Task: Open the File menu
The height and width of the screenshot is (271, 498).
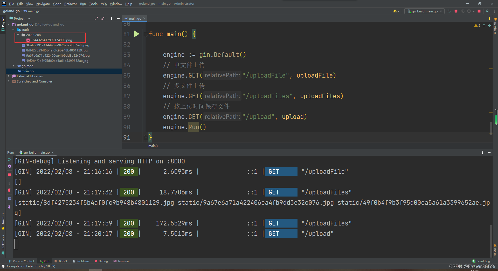Action: [x=11, y=4]
